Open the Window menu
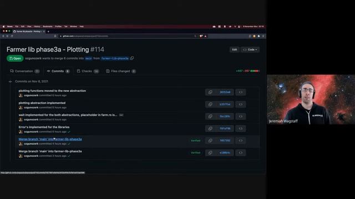The width and height of the screenshot is (355, 199). pyautogui.click(x=73, y=27)
